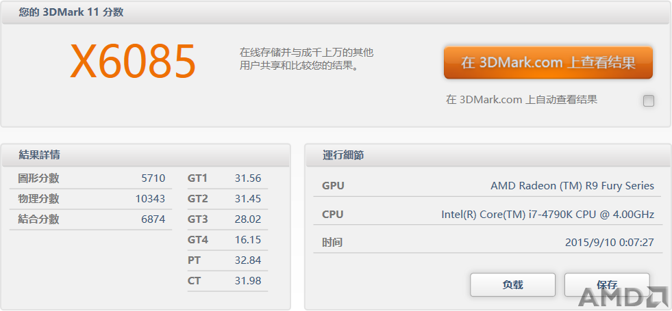Click the 时间 row label
This screenshot has width=672, height=311.
click(332, 243)
